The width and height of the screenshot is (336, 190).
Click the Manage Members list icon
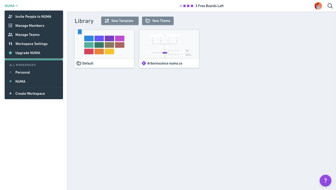pyautogui.click(x=10, y=26)
